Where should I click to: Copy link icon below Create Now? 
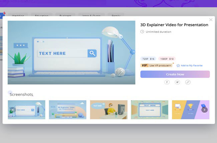click(x=188, y=82)
